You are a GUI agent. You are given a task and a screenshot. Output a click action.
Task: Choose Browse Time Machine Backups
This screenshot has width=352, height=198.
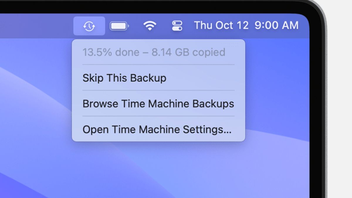point(158,104)
